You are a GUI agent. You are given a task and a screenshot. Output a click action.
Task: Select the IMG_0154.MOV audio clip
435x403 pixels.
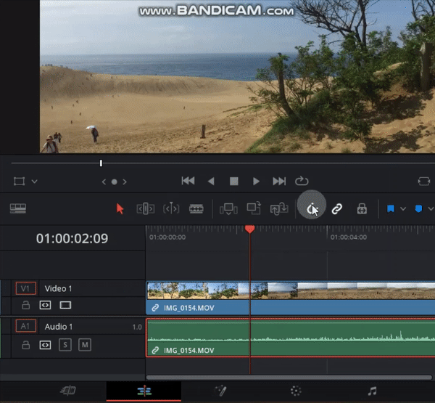[x=291, y=338]
